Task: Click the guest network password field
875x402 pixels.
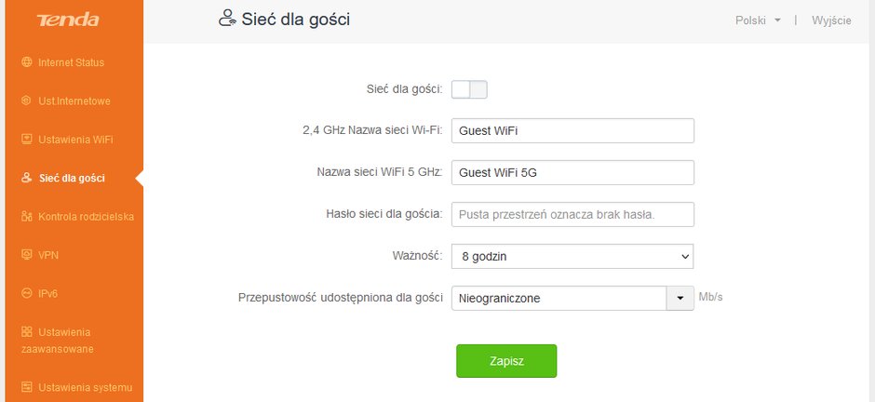Action: pos(572,214)
